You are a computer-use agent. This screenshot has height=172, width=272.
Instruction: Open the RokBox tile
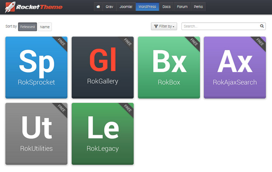coord(169,68)
